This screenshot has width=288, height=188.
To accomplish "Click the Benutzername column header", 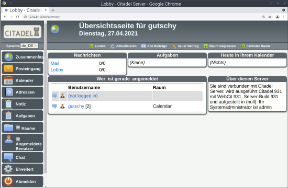I will click(x=84, y=87).
